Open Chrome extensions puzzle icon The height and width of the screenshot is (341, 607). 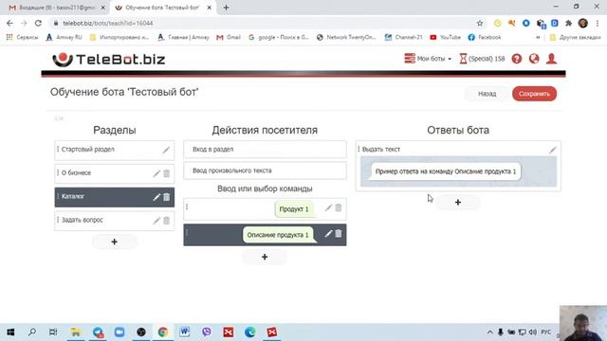click(568, 23)
